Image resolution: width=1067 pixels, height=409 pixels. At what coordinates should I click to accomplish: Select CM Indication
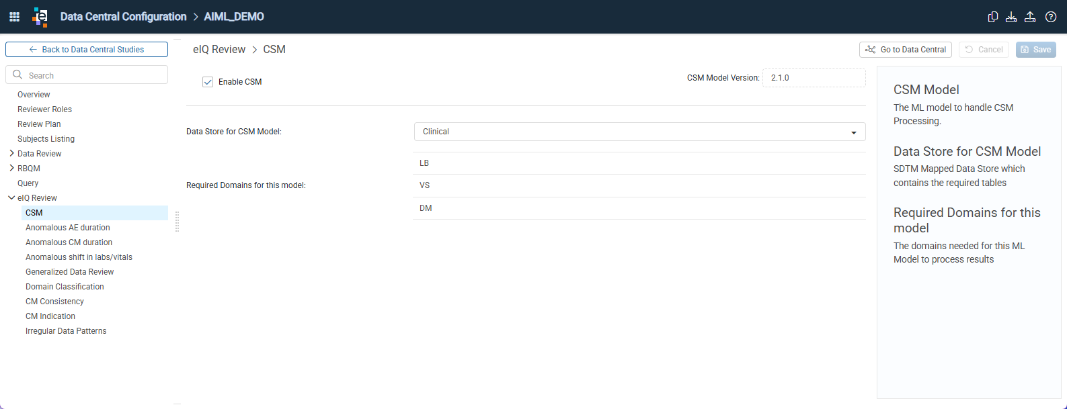pos(50,316)
